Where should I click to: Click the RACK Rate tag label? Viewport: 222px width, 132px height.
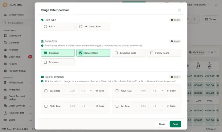pyautogui.click(x=196, y=52)
